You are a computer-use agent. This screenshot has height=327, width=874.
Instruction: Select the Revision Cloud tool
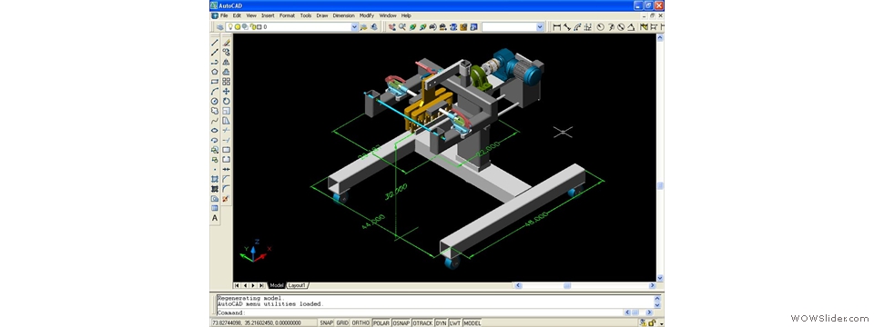tap(215, 111)
